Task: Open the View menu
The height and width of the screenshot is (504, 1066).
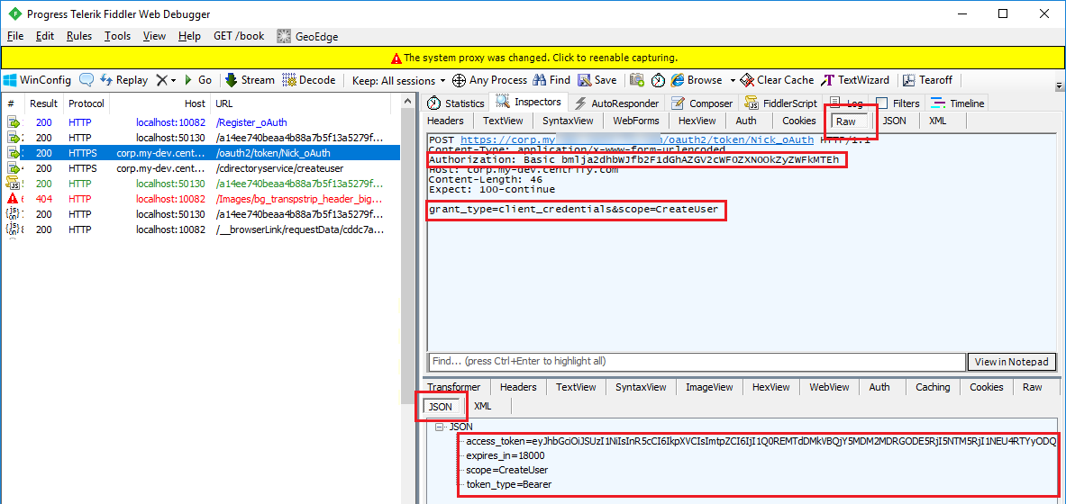Action: 154,37
